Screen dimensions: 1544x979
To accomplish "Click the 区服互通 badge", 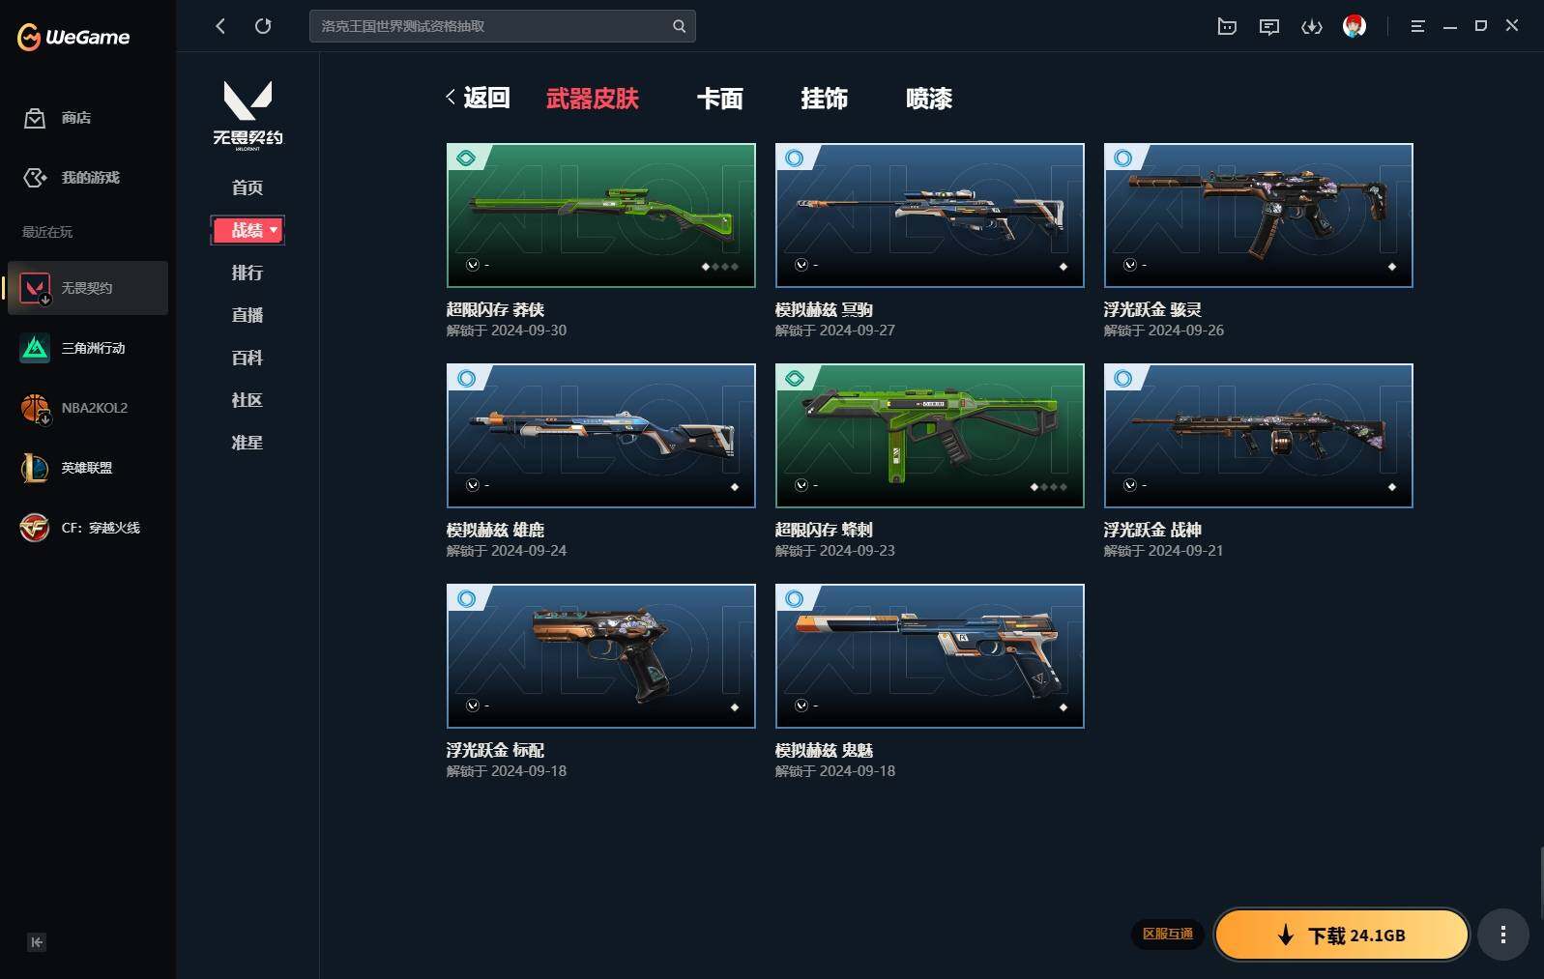I will [x=1168, y=934].
